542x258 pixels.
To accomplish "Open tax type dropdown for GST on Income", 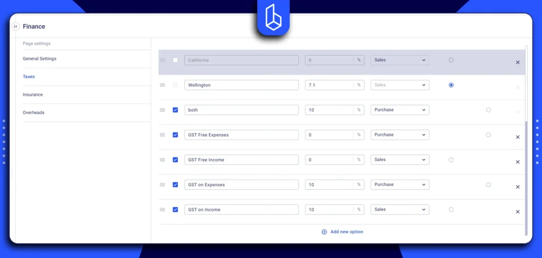I will coord(400,209).
